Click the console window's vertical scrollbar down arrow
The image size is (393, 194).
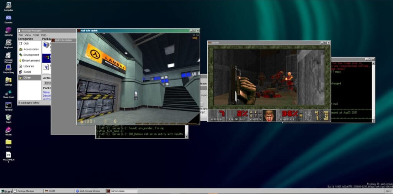coord(186,136)
